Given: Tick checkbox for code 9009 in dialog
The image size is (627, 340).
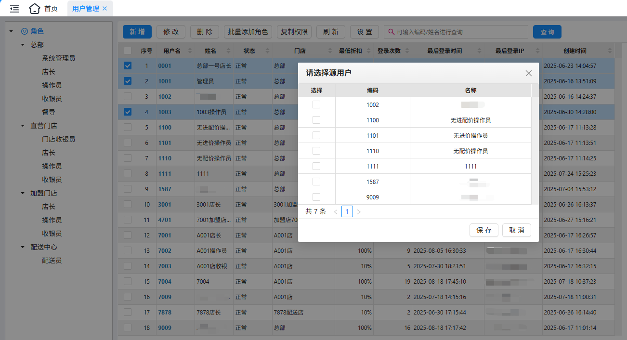Looking at the screenshot, I should 316,197.
